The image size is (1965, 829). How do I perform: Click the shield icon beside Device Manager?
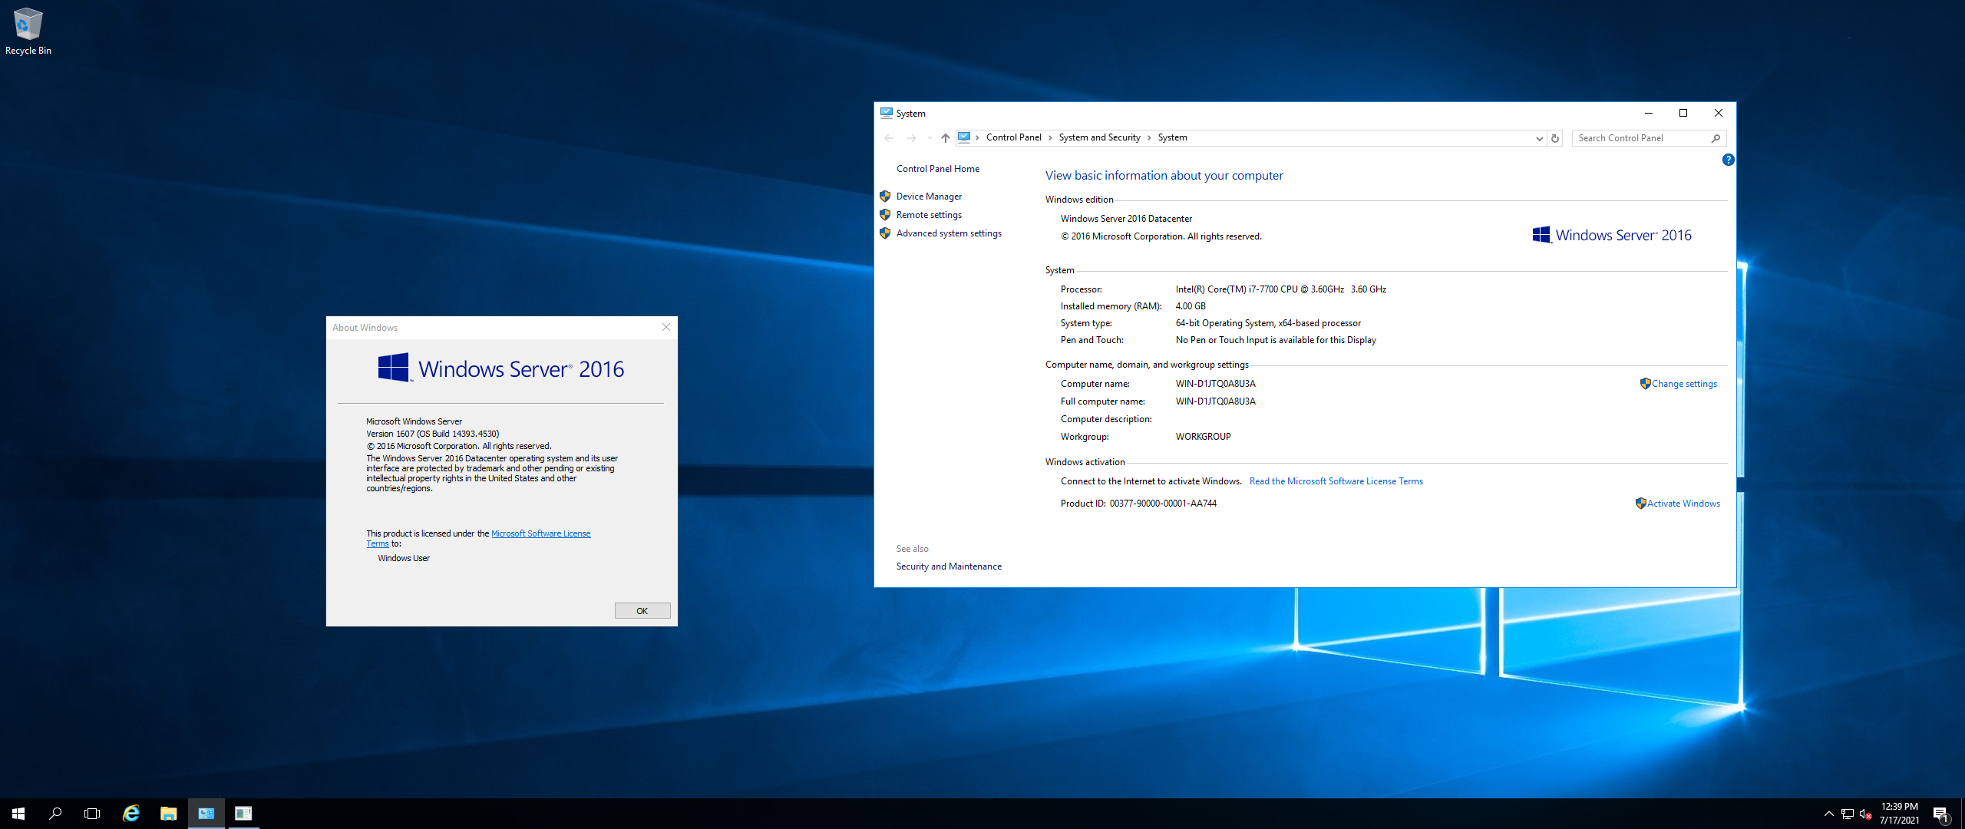point(885,197)
